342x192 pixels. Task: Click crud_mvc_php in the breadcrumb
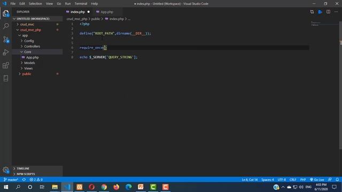pyautogui.click(x=77, y=19)
